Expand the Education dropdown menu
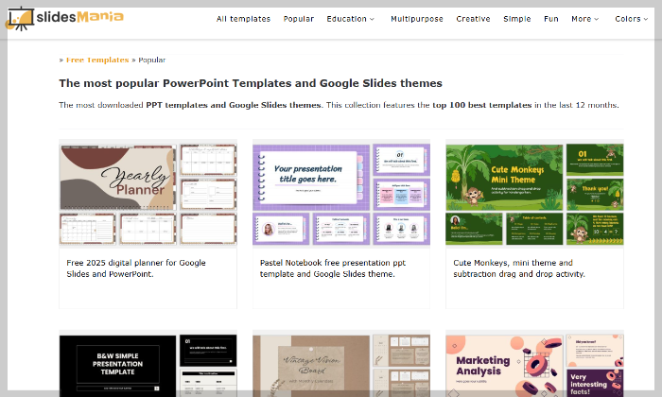This screenshot has width=662, height=397. (351, 19)
